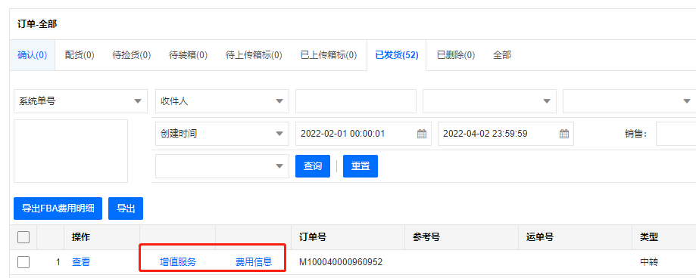
Task: Open calendar picker for start date 2022-02-01
Action: (x=422, y=134)
